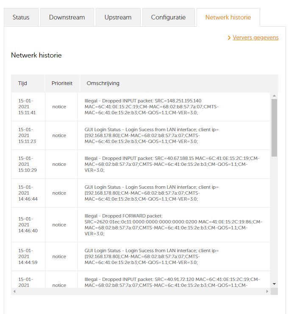Image resolution: width=305 pixels, height=314 pixels.
Task: Click the vertical scrollbar up arrow
Action: click(x=274, y=96)
